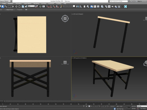Click the X coordinate input field
The image size is (147, 110).
(95, 106)
